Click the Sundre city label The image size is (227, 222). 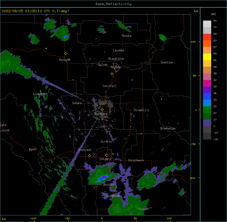click(x=77, y=103)
